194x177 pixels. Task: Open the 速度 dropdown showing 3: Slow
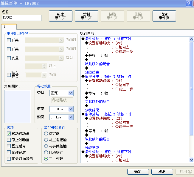click(x=61, y=109)
